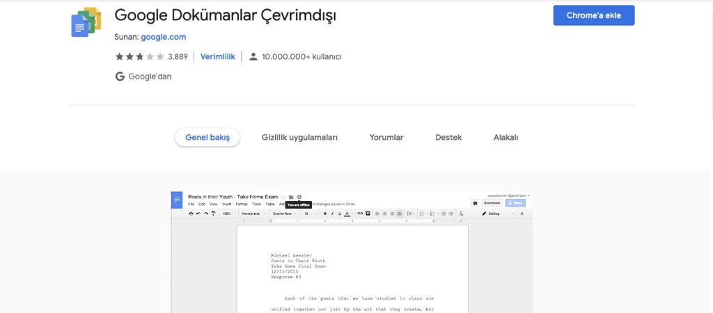Open the Numbered list dropdown
The height and width of the screenshot is (313, 713).
pyautogui.click(x=423, y=214)
